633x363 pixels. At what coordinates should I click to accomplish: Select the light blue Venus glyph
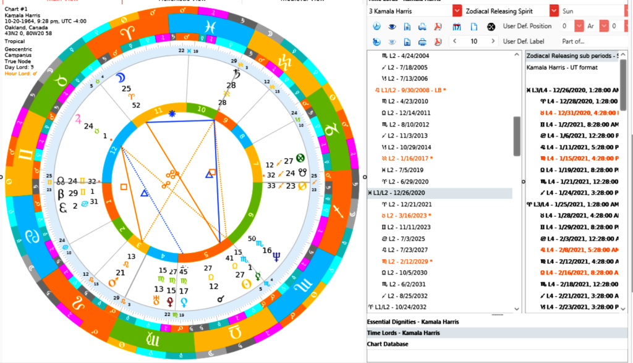(x=184, y=302)
